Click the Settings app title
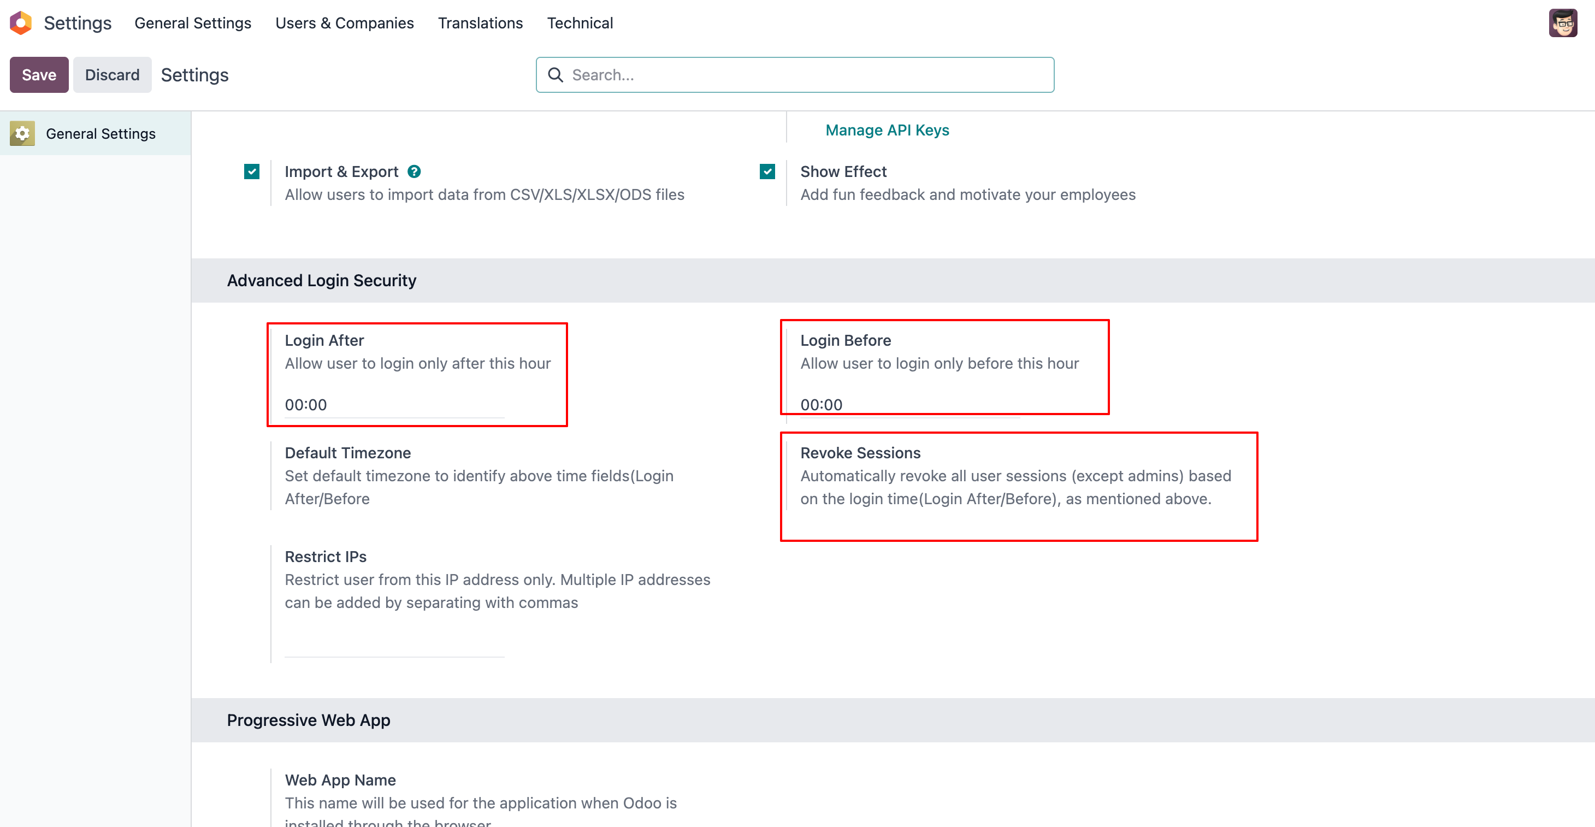Image resolution: width=1595 pixels, height=827 pixels. click(x=78, y=23)
